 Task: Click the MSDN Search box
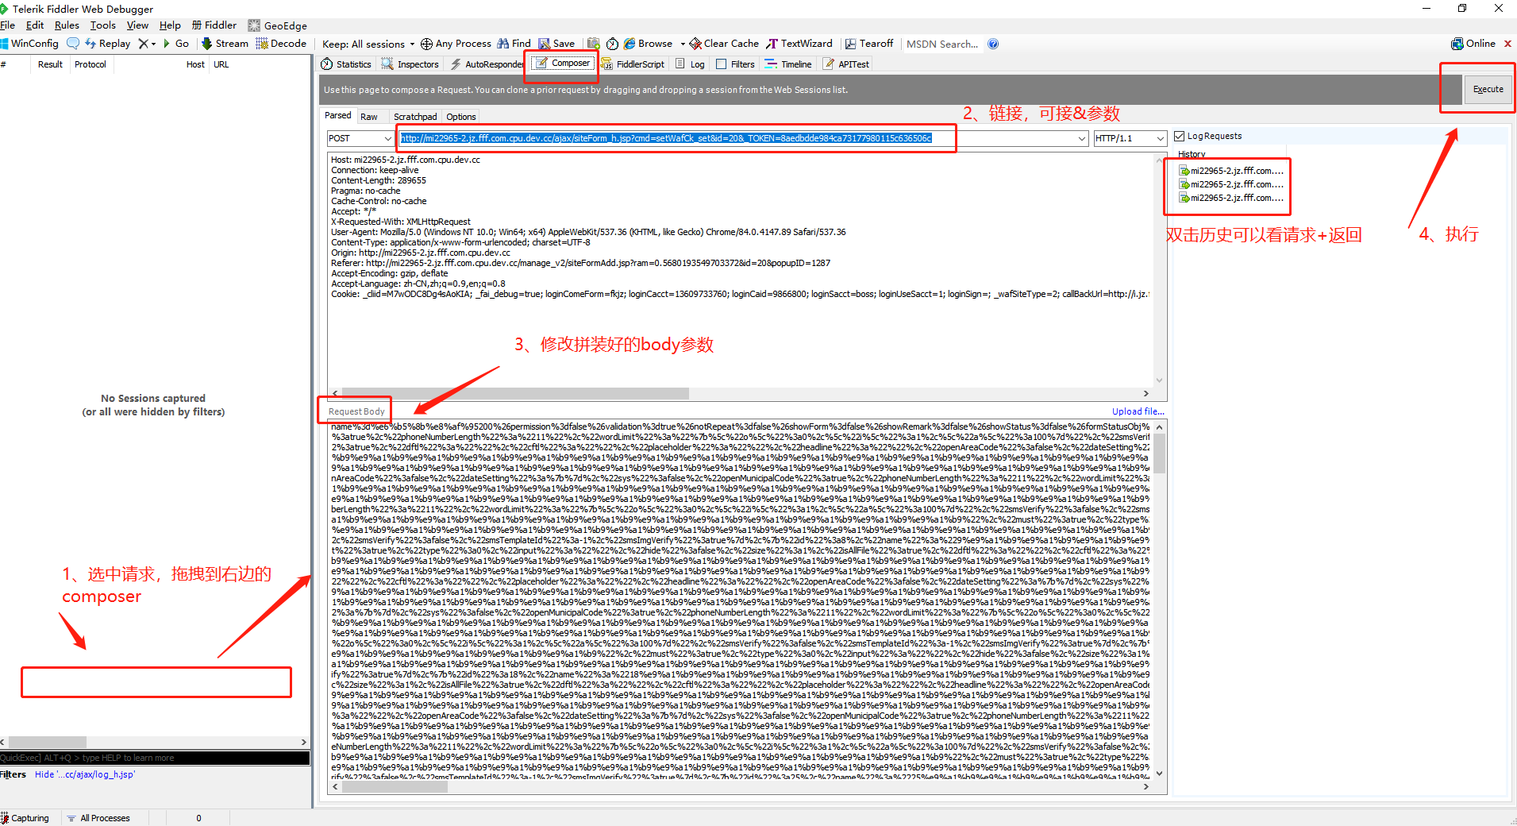[942, 44]
